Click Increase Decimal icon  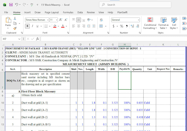132,26
